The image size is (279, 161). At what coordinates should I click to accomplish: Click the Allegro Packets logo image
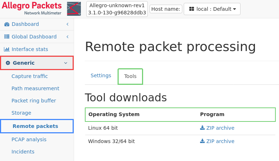(74, 9)
